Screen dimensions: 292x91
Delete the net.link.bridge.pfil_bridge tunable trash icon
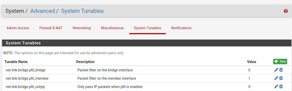pos(281,70)
